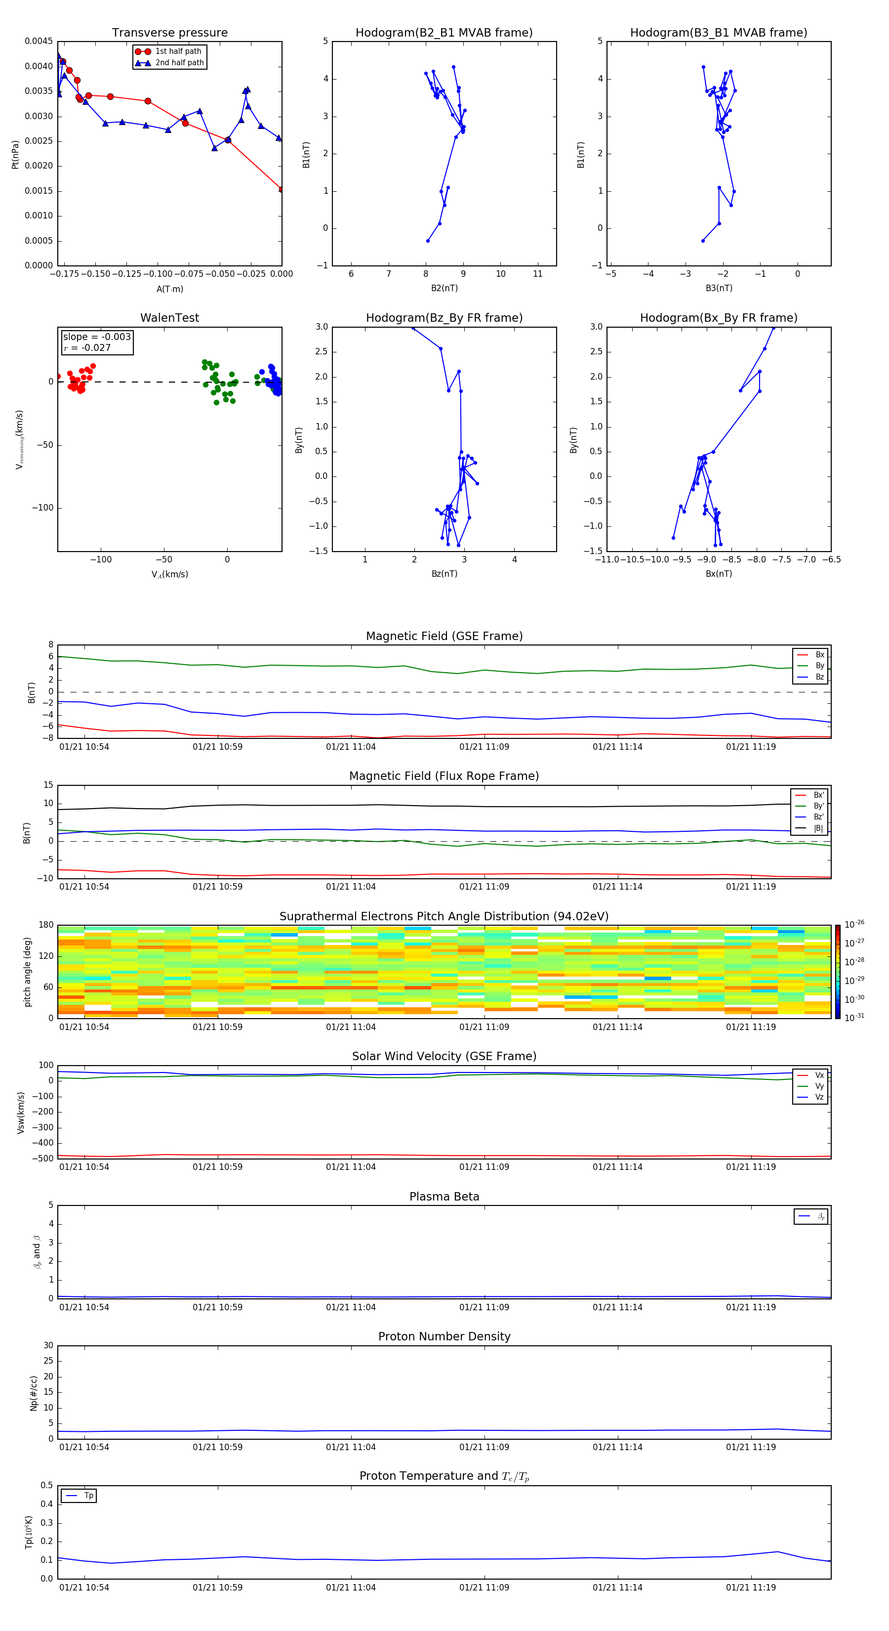Viewport: 889px width, 1631px height.
Task: Click the 'slope = -0.003' annotation
Action: (97, 337)
